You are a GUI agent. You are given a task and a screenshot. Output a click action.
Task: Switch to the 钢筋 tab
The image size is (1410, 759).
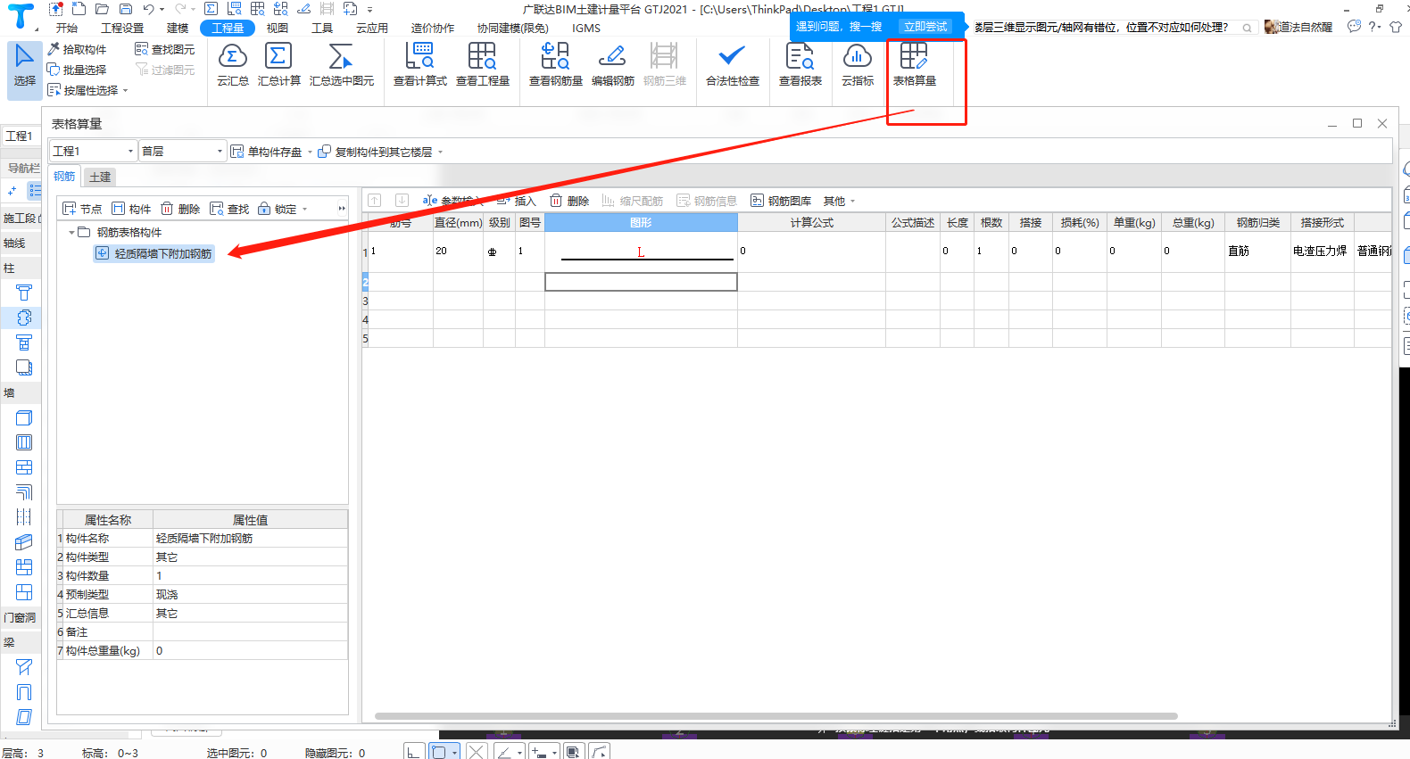pos(64,177)
